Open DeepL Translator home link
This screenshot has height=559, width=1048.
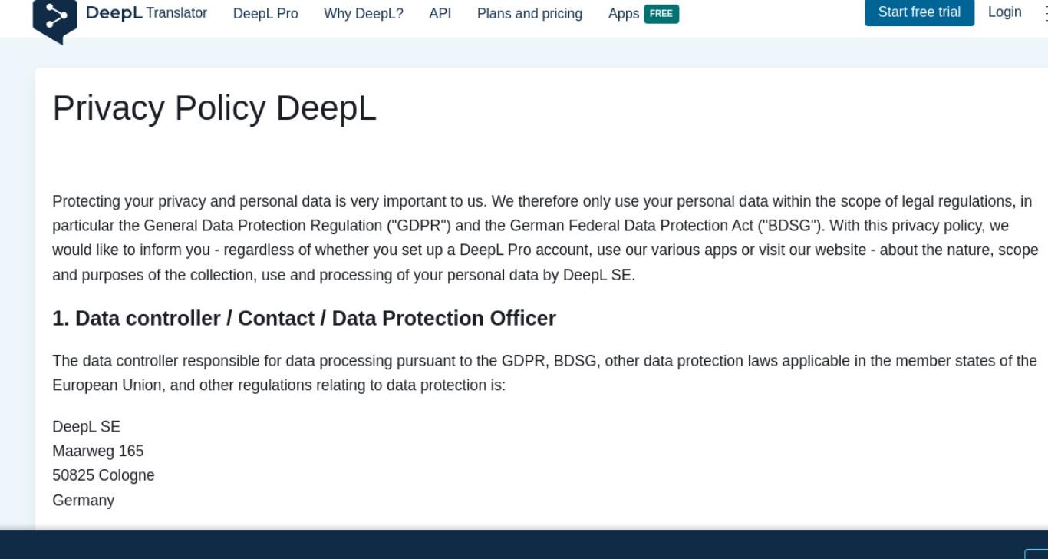(147, 13)
